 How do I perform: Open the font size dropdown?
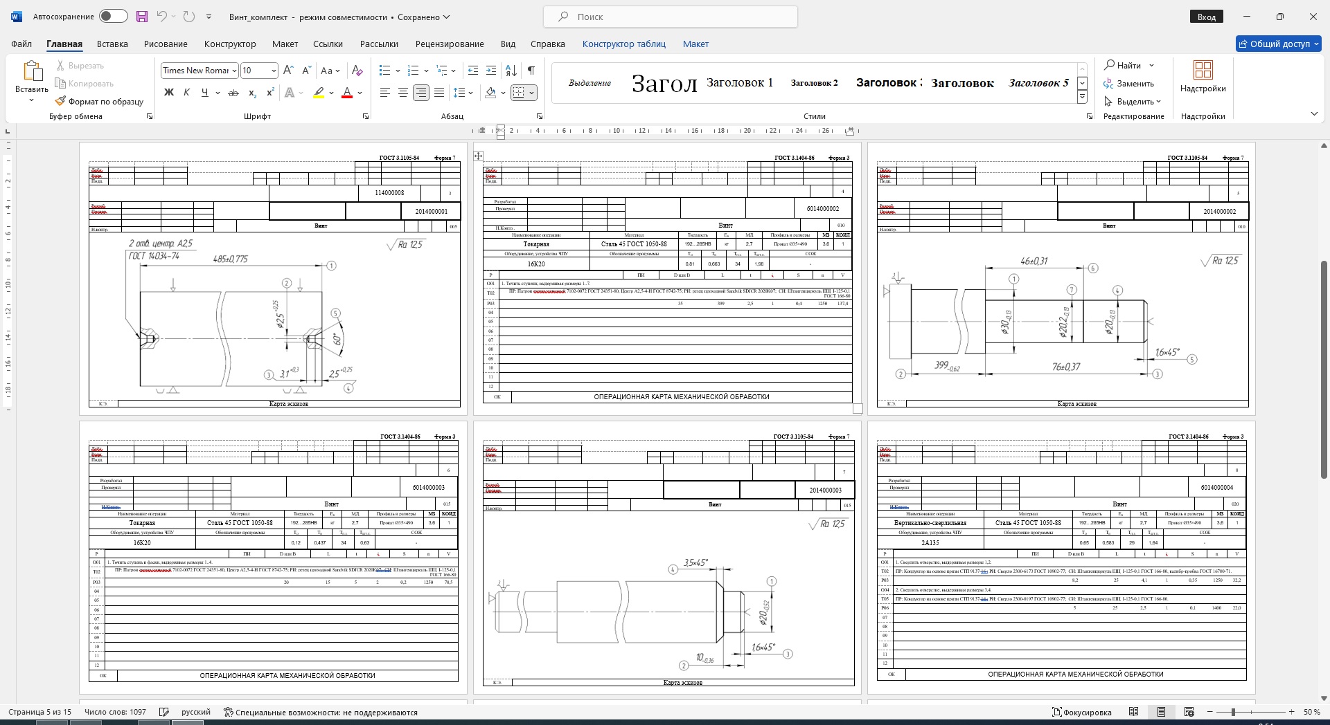(274, 71)
